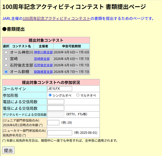
Task: Click the 主催者 column header
Action: click(x=44, y=46)
